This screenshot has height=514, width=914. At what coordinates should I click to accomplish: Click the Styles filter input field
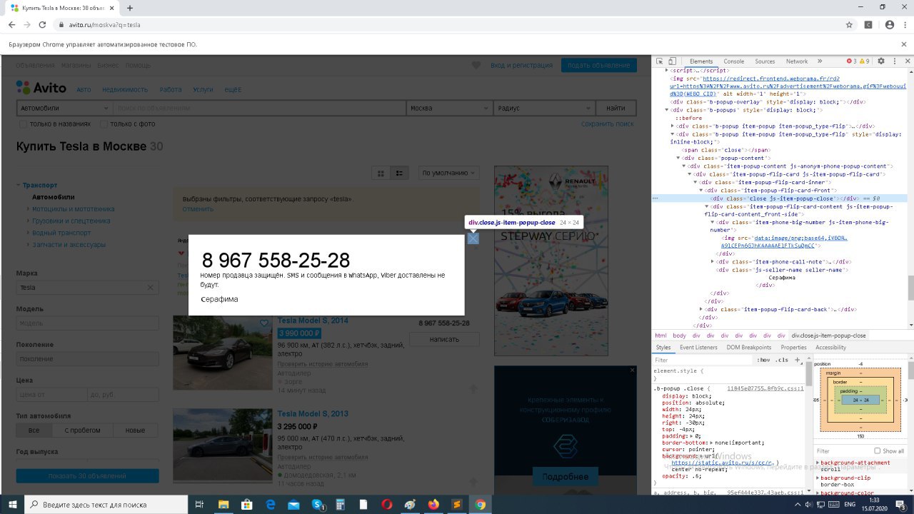click(x=703, y=360)
